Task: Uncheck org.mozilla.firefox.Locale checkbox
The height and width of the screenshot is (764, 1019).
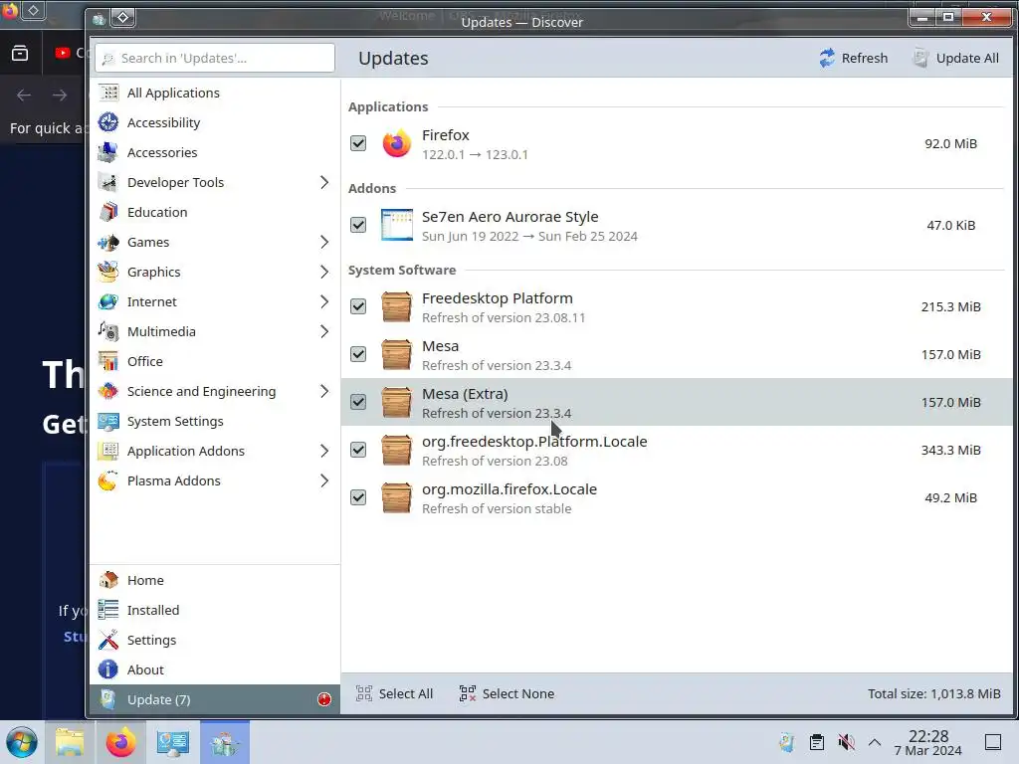Action: [x=358, y=497]
